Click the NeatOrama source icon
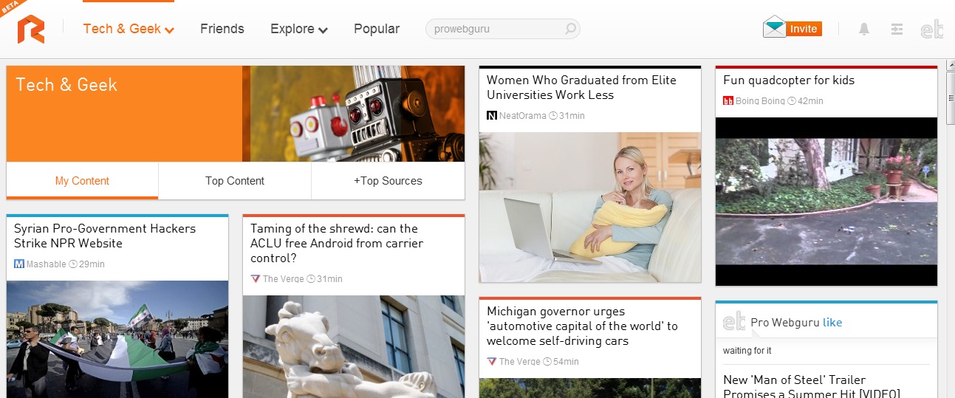The image size is (955, 398). click(492, 116)
